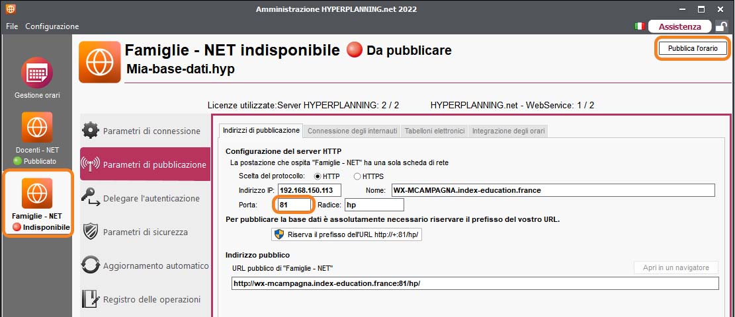Open Parametri di pubblicazione section
735x317 pixels.
coord(146,164)
